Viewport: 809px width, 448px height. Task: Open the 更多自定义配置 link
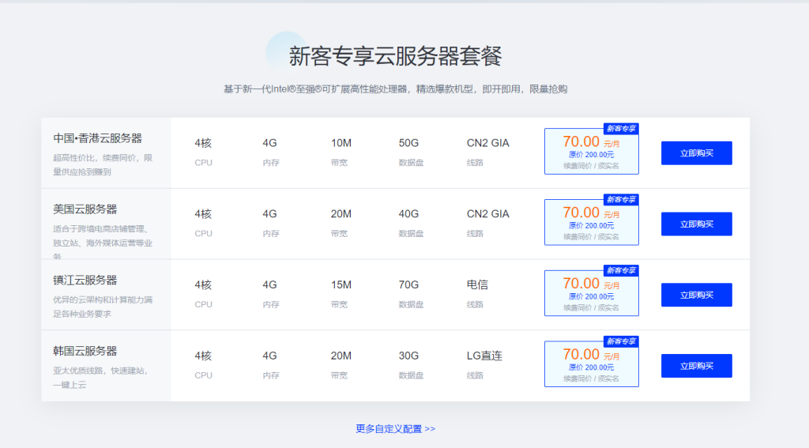tap(395, 429)
